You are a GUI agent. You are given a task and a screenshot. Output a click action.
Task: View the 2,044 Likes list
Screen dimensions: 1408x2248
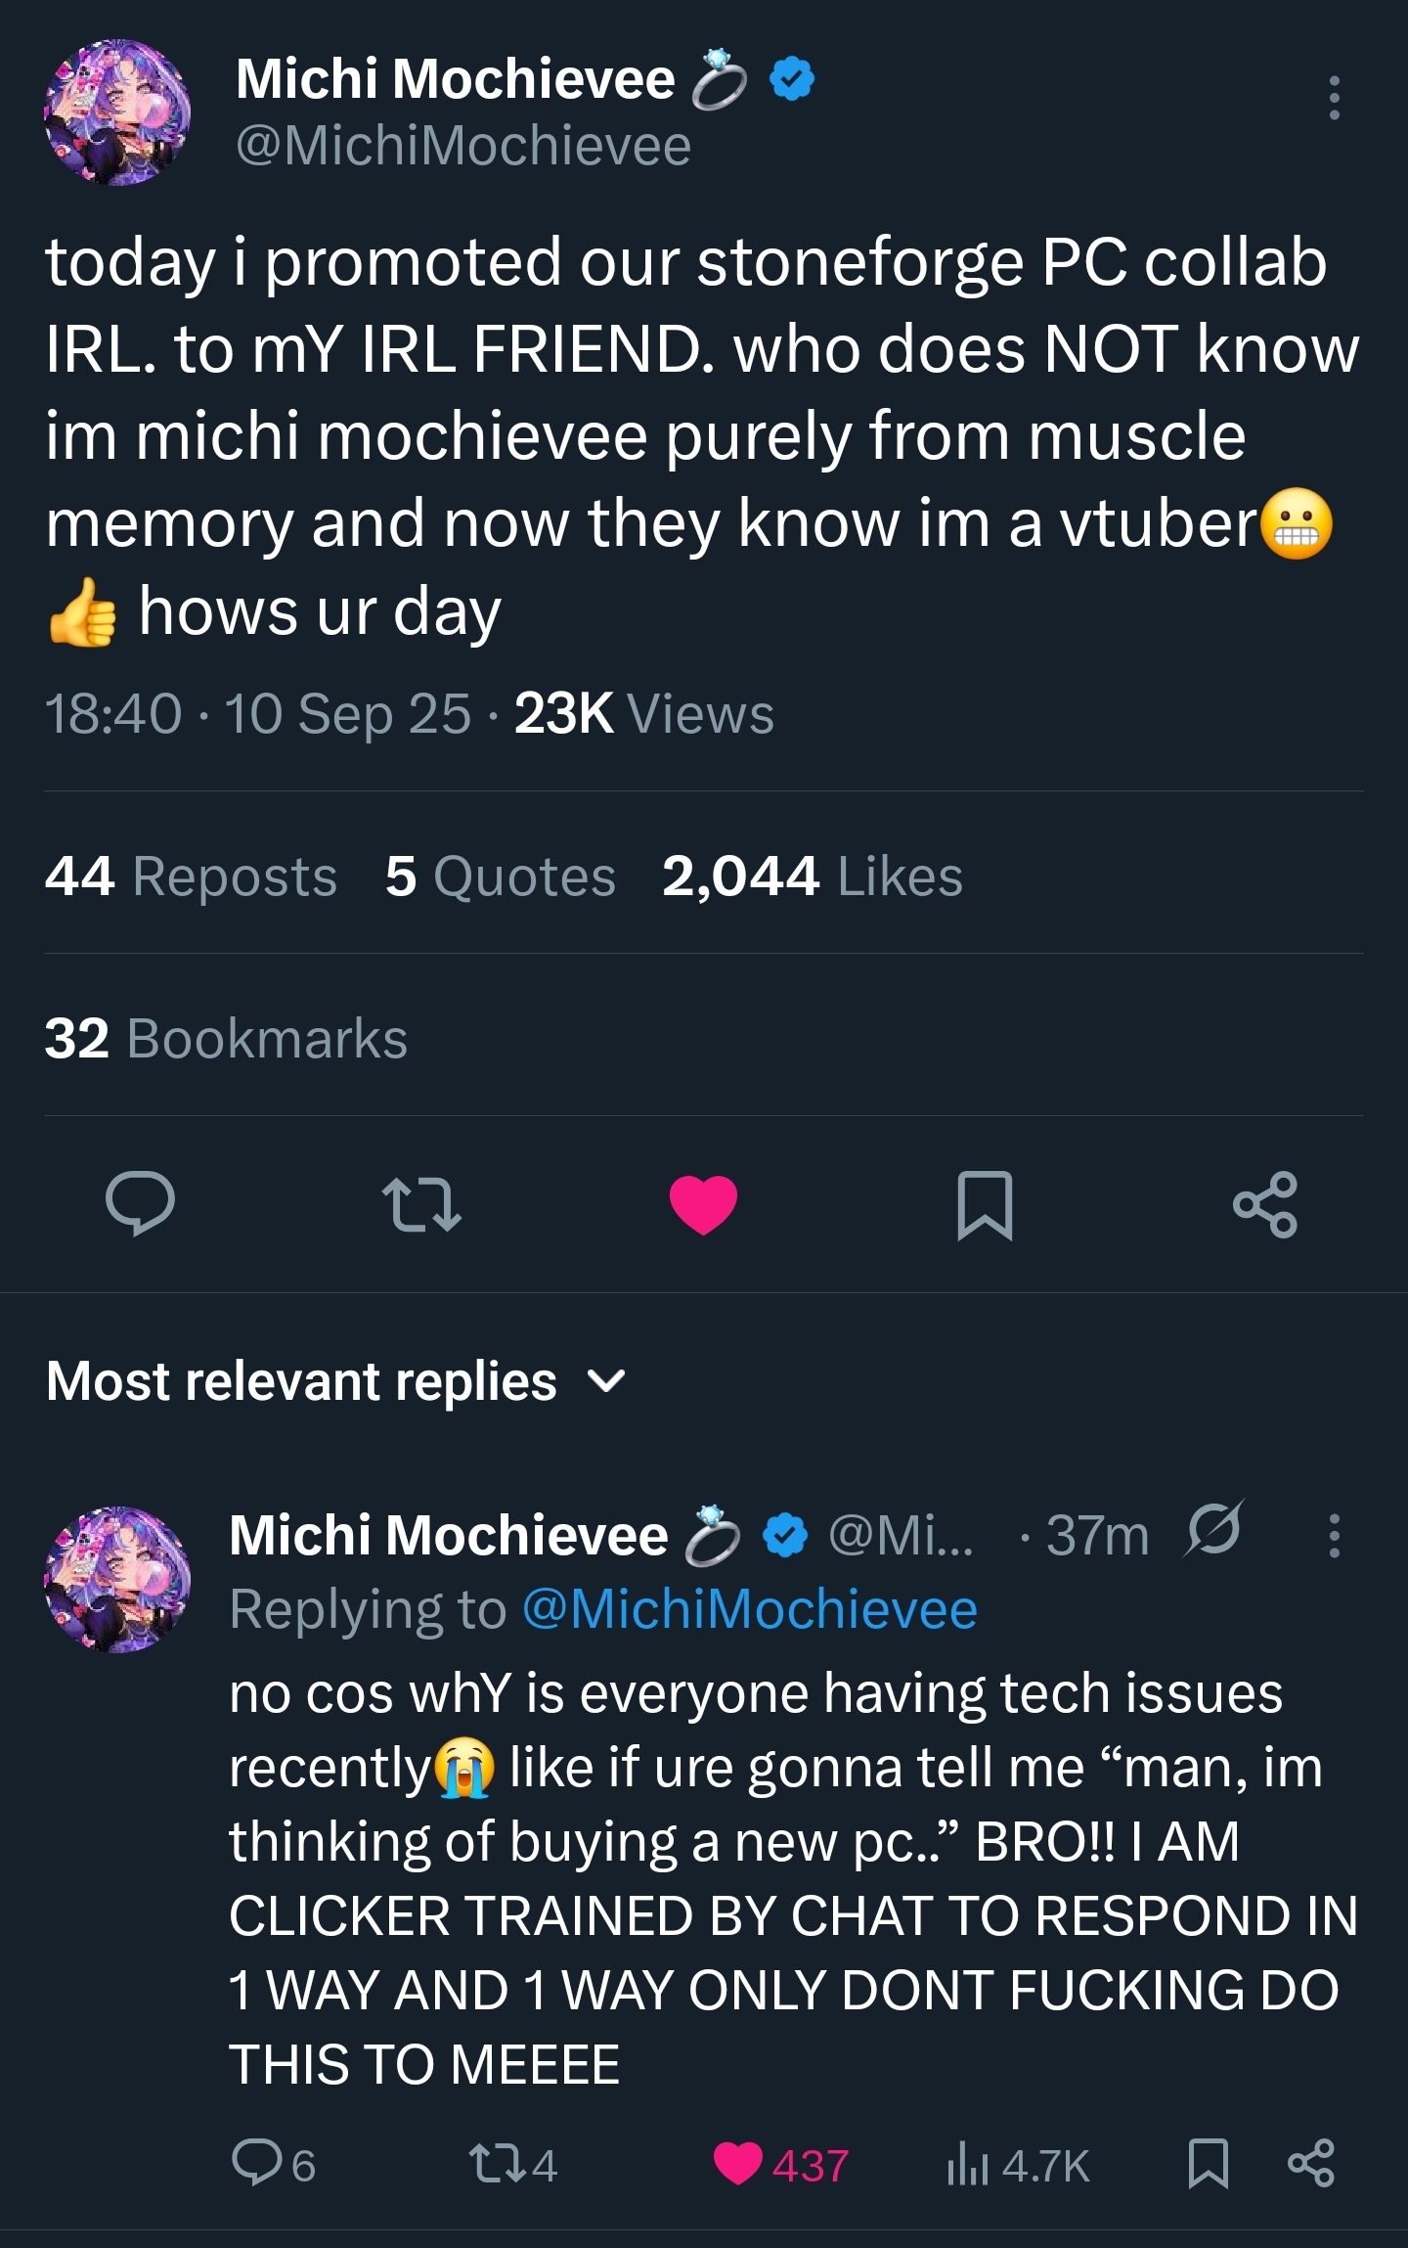point(812,876)
